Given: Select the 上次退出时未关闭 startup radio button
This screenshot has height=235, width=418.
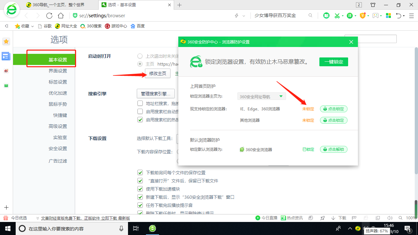Looking at the screenshot, I should click(140, 56).
